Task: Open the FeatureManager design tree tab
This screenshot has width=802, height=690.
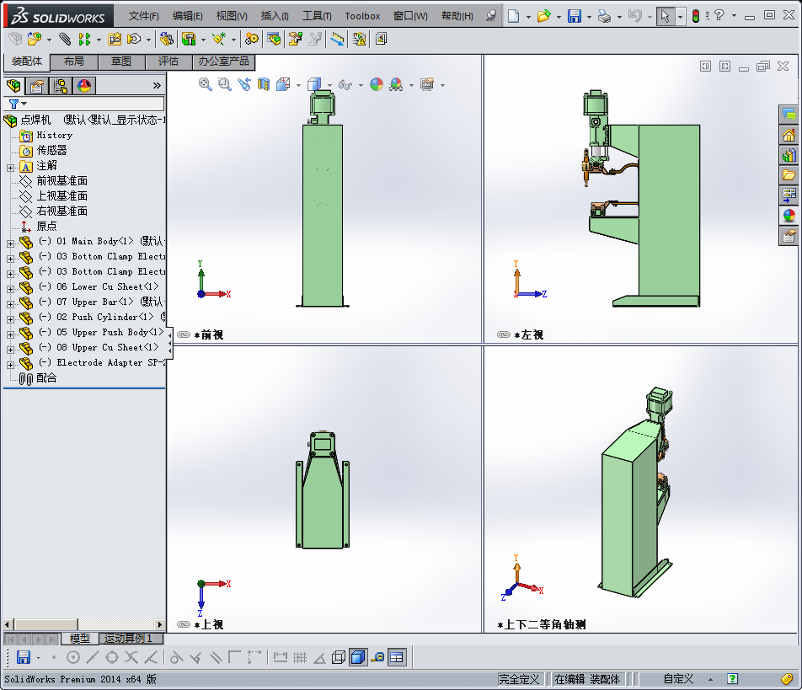Action: 13,85
